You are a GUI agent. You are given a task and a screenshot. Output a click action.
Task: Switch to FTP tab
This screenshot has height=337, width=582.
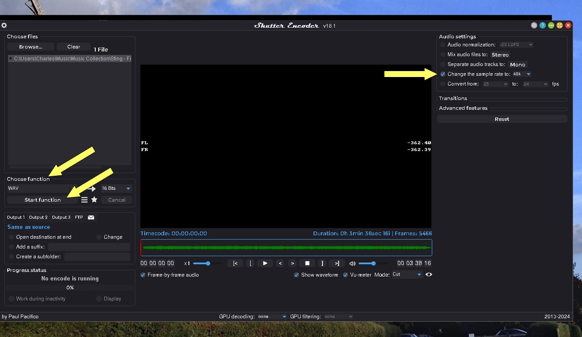(79, 217)
